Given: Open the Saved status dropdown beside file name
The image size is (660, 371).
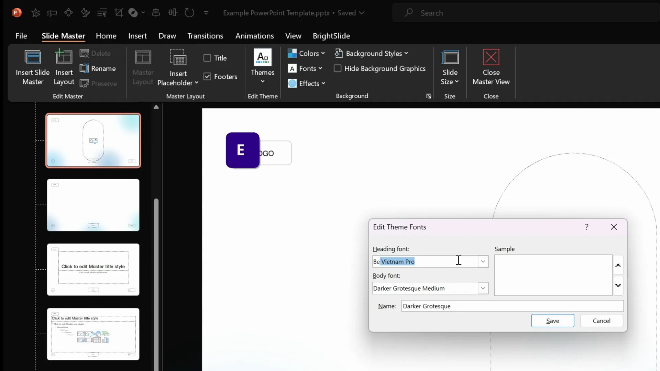Looking at the screenshot, I should pyautogui.click(x=362, y=13).
